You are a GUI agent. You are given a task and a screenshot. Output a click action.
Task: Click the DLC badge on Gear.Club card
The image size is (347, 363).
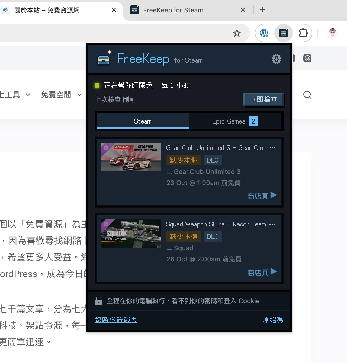point(213,160)
